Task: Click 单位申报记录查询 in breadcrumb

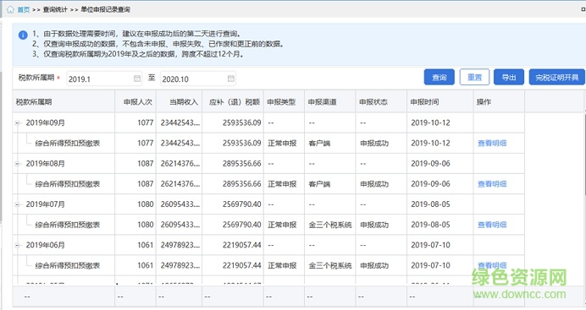Action: [105, 9]
